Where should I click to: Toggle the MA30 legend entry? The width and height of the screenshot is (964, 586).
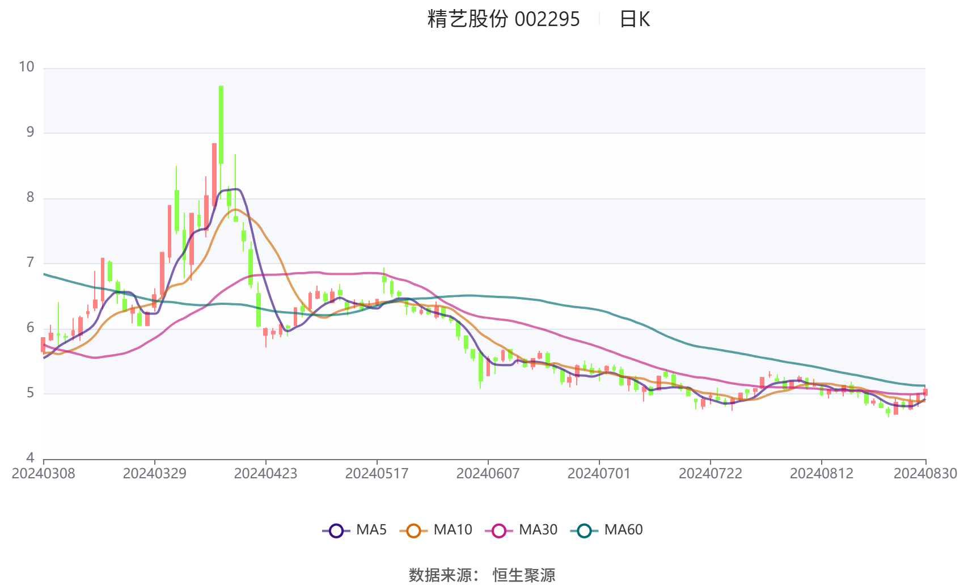[521, 530]
